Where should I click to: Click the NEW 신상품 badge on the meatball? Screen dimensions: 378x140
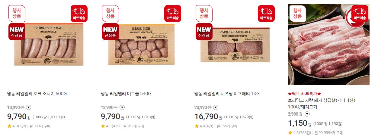coord(111,32)
